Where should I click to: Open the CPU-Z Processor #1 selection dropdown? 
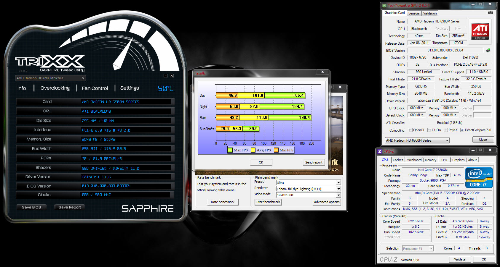[418, 249]
